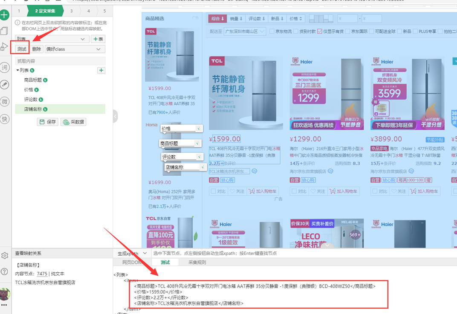The height and width of the screenshot is (314, 457).
Task: Select the 词 tool in left sidebar
Action: (4, 68)
